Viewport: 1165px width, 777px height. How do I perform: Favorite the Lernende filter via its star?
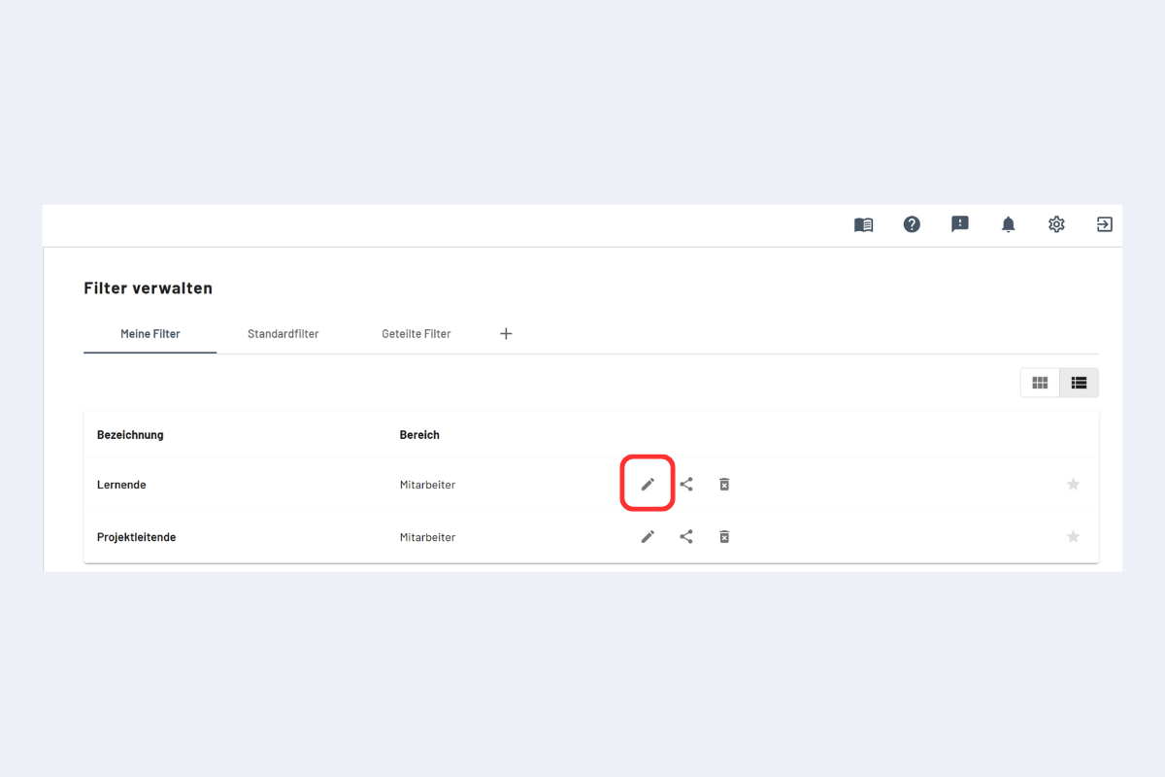coord(1073,483)
